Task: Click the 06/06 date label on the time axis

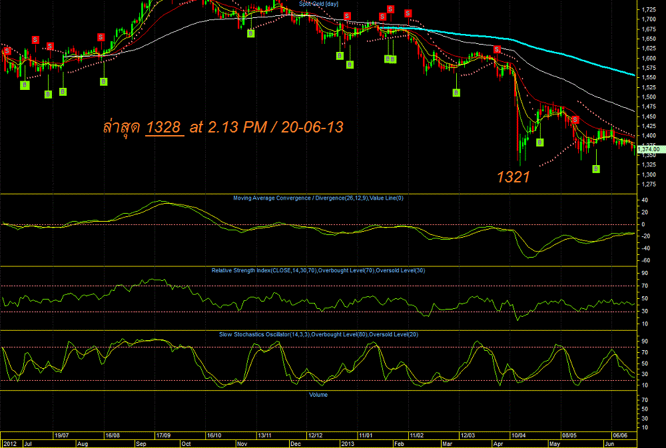Action: pyautogui.click(x=619, y=435)
